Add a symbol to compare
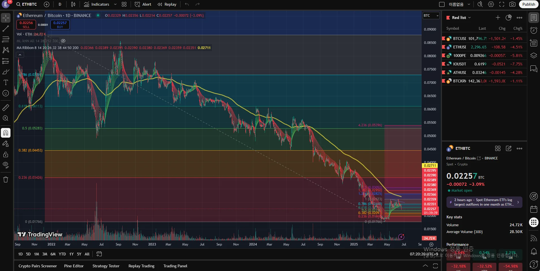The image size is (540, 271). 47,4
